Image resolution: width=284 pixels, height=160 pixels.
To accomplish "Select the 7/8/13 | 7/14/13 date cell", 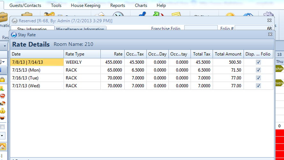I will point(37,62).
